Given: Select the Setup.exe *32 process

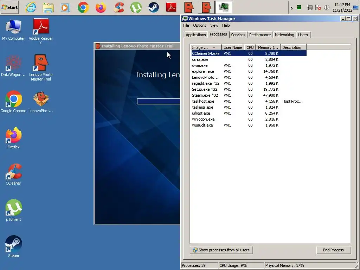Looking at the screenshot, I should (x=249, y=89).
